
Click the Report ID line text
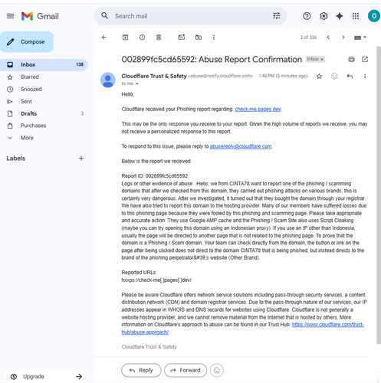point(155,176)
